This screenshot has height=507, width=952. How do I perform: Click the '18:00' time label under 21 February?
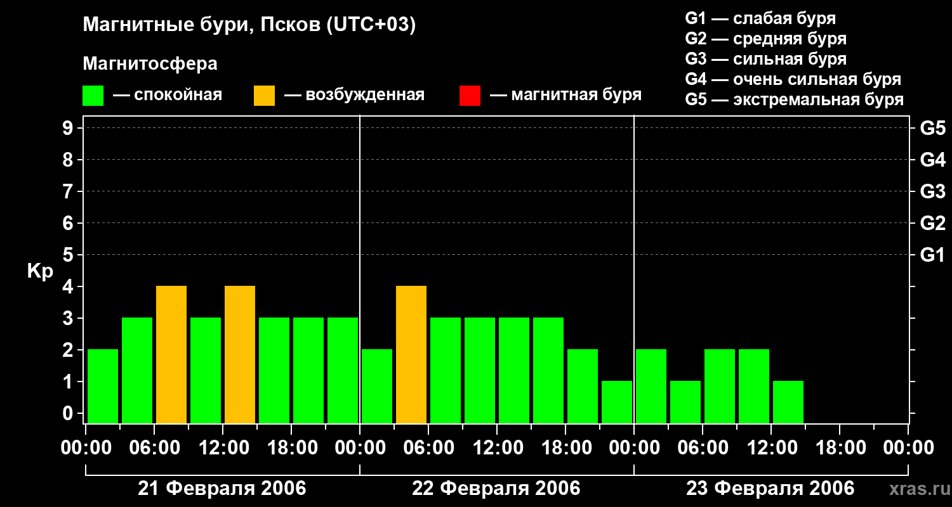click(291, 448)
